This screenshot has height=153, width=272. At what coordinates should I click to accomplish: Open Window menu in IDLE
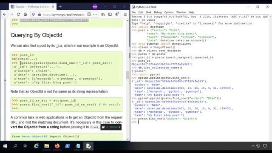point(181,12)
